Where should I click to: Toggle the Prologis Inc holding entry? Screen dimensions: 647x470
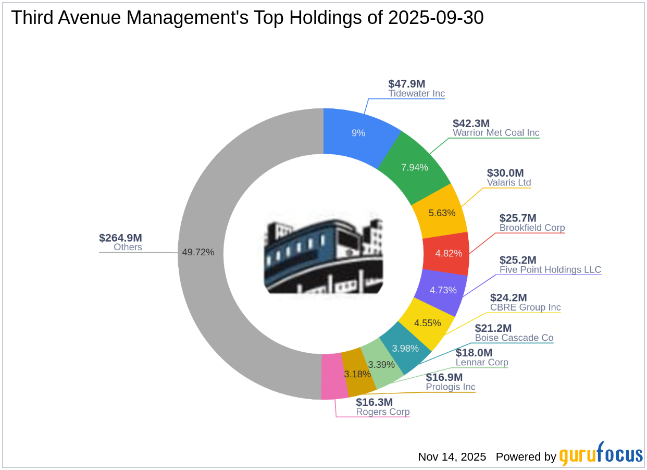click(x=450, y=387)
